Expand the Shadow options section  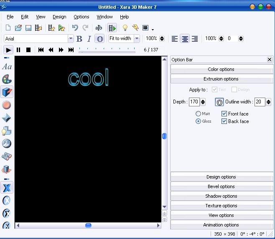pyautogui.click(x=222, y=196)
